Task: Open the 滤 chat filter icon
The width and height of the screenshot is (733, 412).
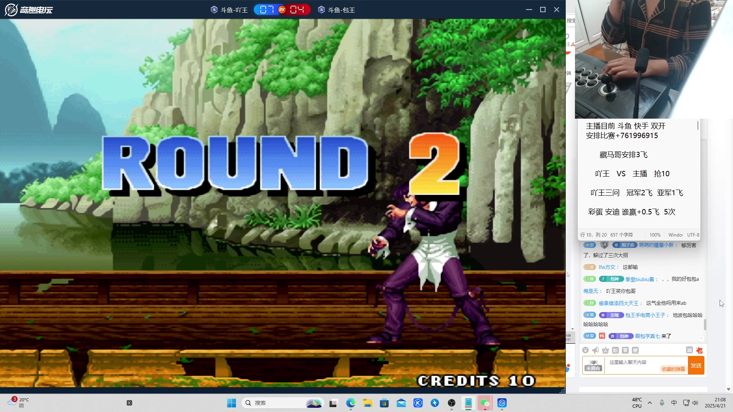Action: coord(689,350)
